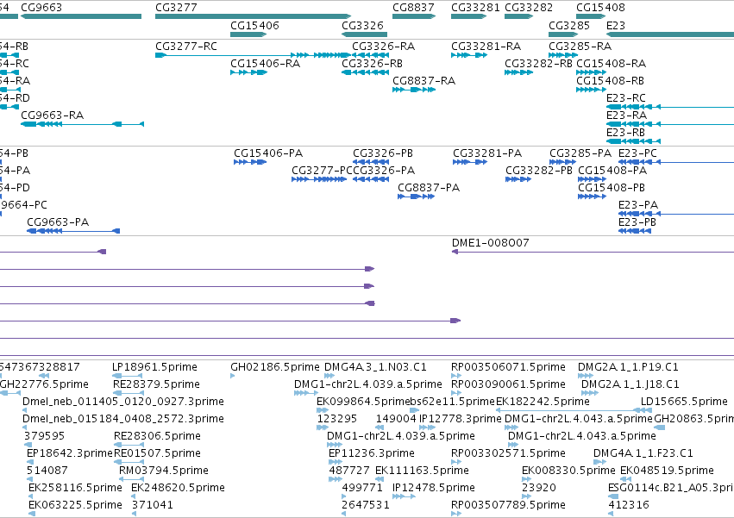This screenshot has width=734, height=518.
Task: Select the CG3277-RC transcript
Action: point(253,55)
